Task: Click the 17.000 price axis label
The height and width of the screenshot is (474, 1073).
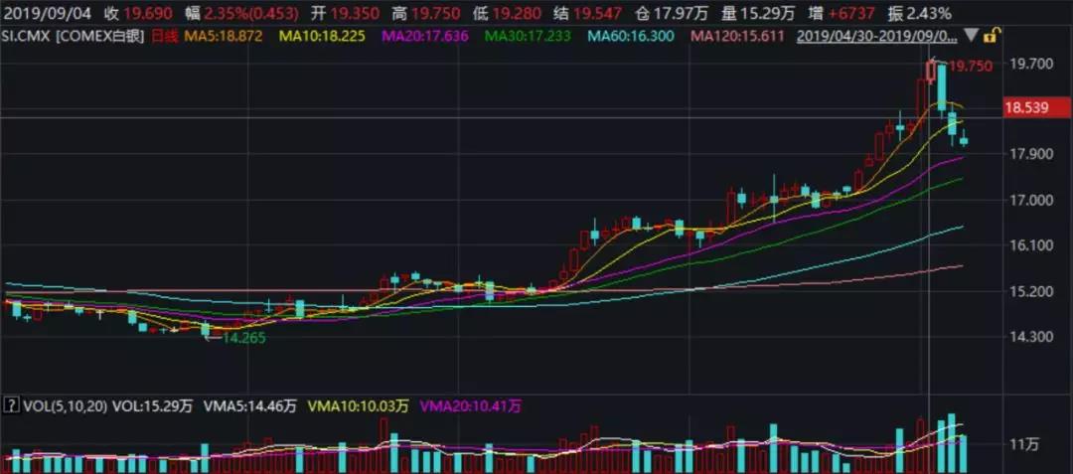Action: tap(1031, 201)
